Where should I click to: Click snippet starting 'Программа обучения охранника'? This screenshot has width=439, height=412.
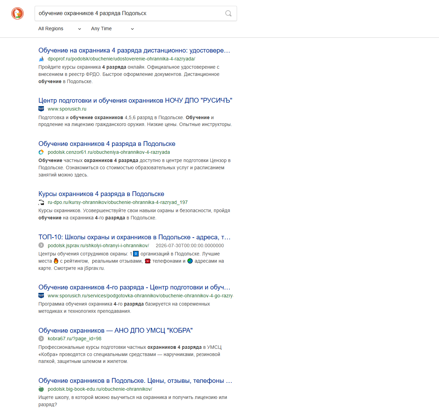pyautogui.click(x=124, y=308)
